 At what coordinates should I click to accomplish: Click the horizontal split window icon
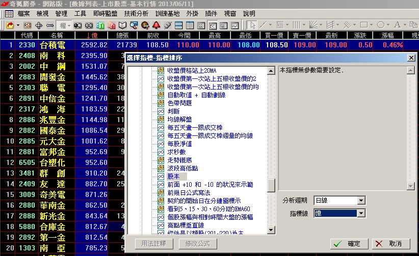click(x=179, y=25)
